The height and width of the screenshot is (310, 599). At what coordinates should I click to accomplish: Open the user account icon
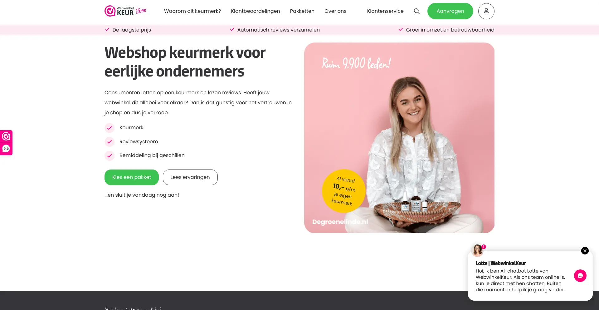[486, 11]
